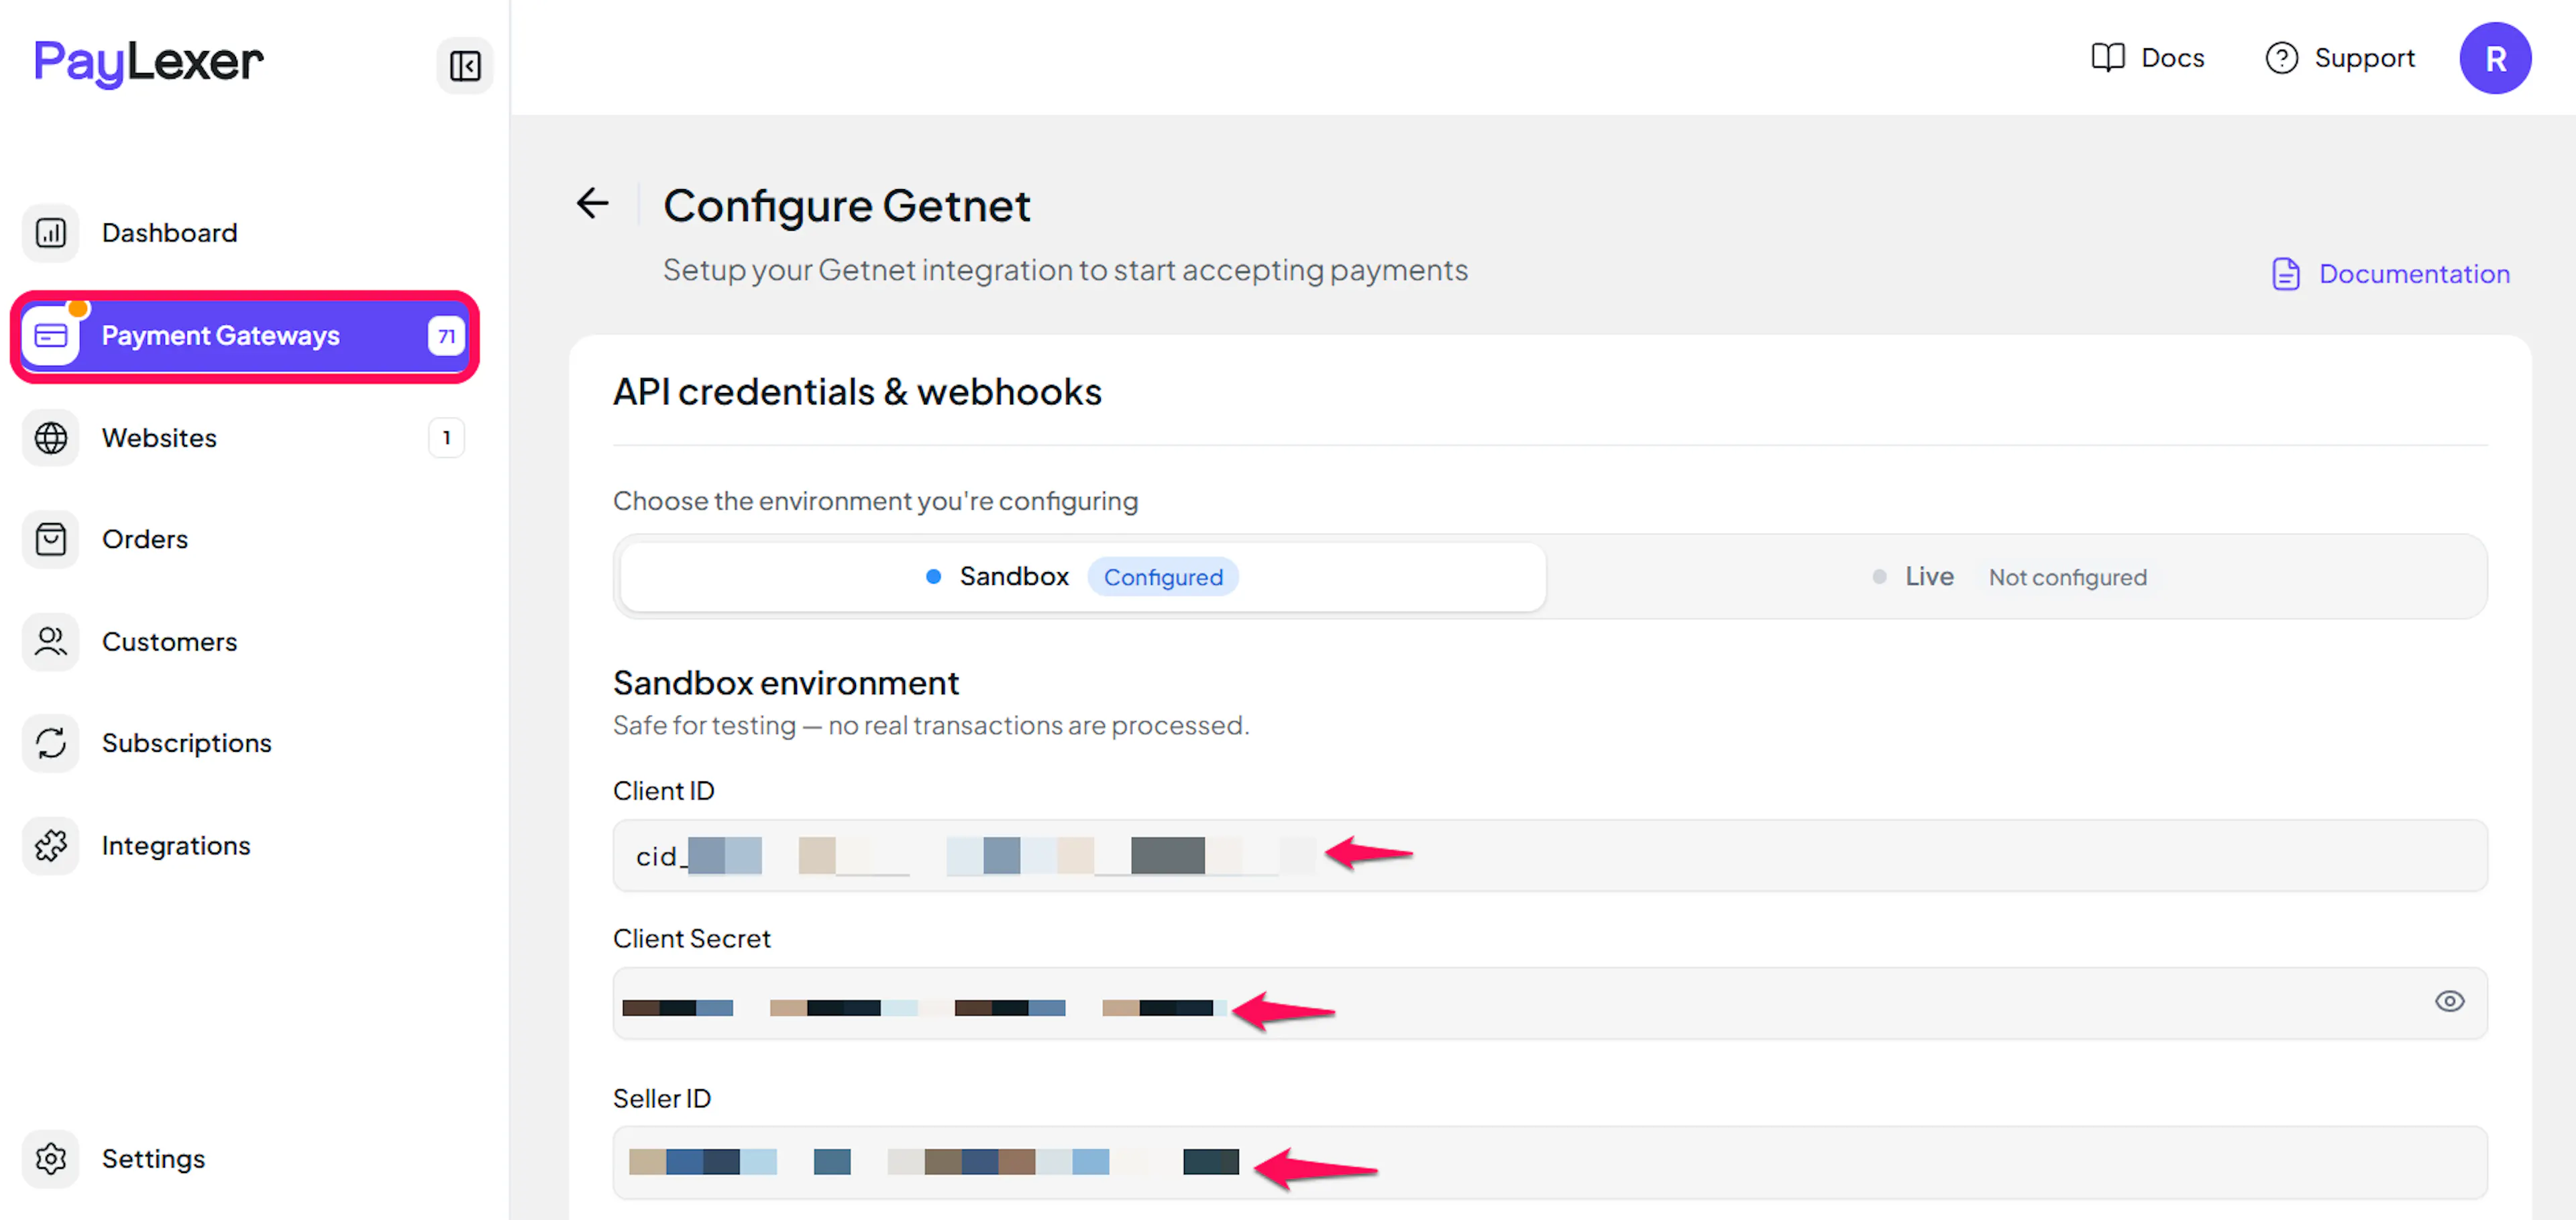Open the Docs link
The height and width of the screenshot is (1220, 2576).
[x=2148, y=58]
